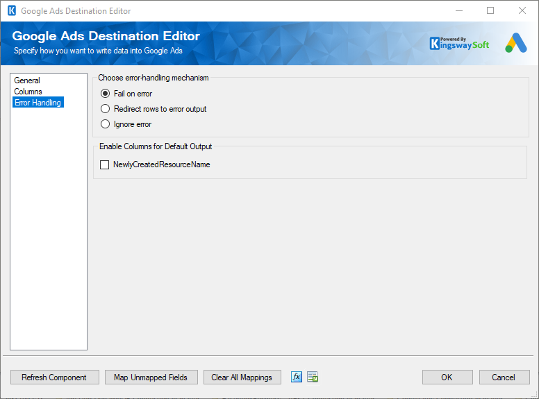Click Clear All Mappings button
The width and height of the screenshot is (539, 399).
(x=242, y=377)
